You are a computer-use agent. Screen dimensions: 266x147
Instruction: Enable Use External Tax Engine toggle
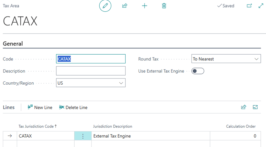coord(197,71)
